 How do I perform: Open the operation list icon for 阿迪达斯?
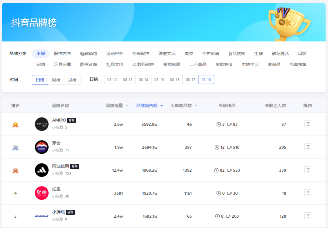(307, 170)
